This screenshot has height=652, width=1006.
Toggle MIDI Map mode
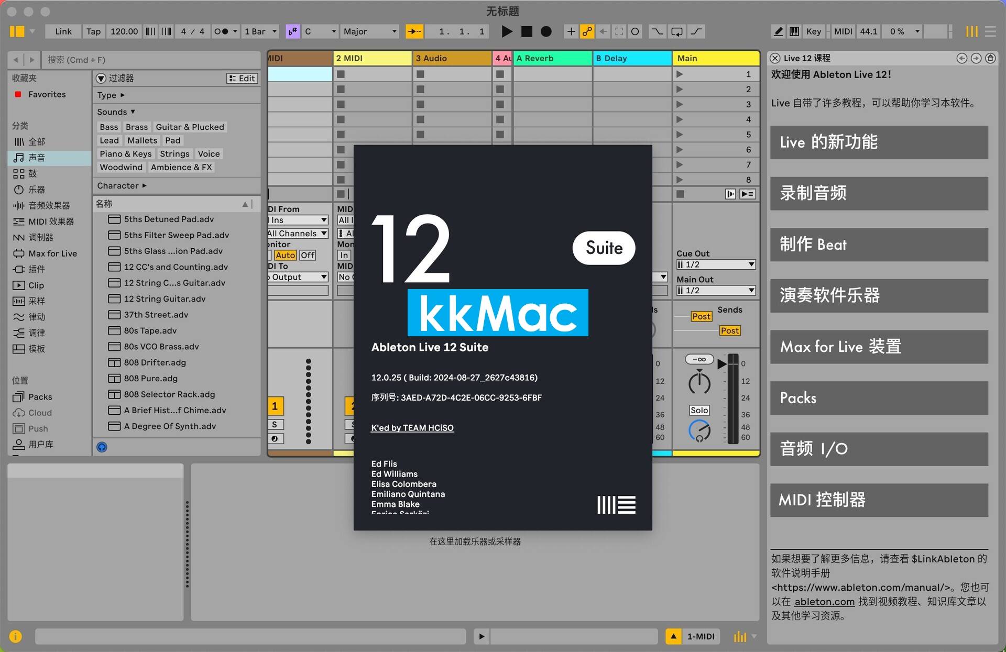(843, 31)
